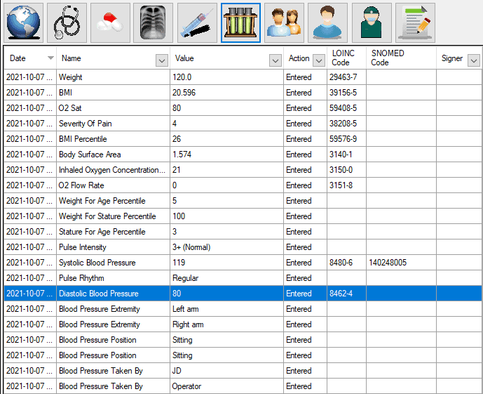The height and width of the screenshot is (394, 483).
Task: Select Blood Pressure Taken By Operator row
Action: [x=243, y=386]
